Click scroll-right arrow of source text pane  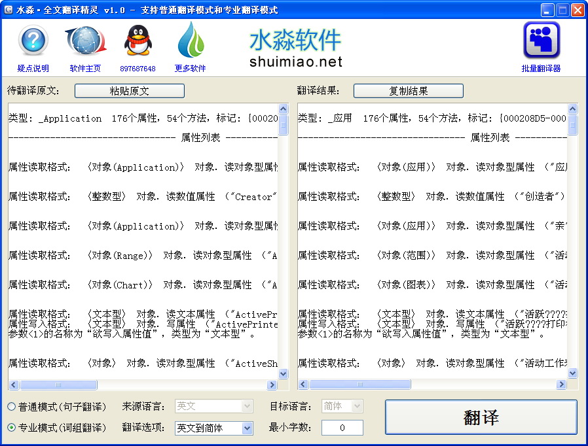[272, 385]
